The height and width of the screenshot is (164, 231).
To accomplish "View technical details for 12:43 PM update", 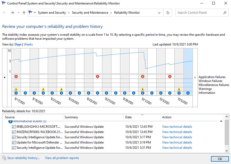I will click(x=177, y=127).
